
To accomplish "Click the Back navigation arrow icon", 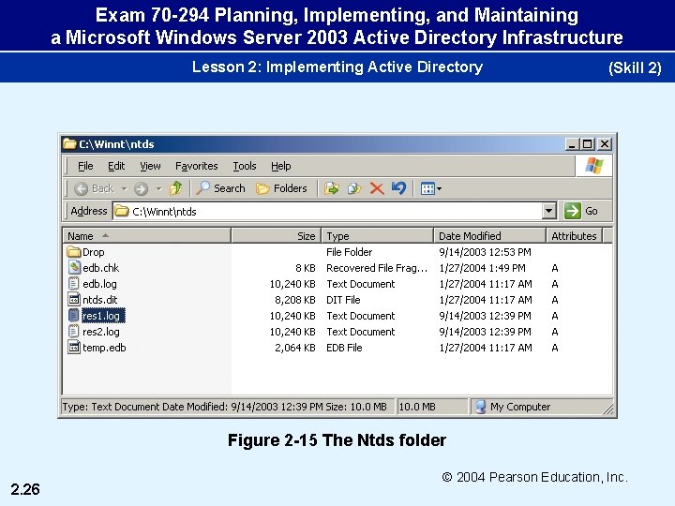I will 81,188.
